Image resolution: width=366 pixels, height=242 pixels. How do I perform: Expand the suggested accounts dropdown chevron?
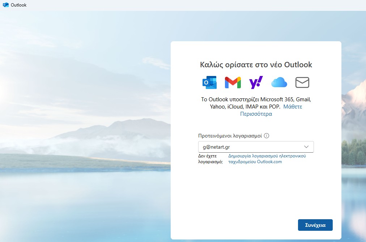pyautogui.click(x=306, y=147)
